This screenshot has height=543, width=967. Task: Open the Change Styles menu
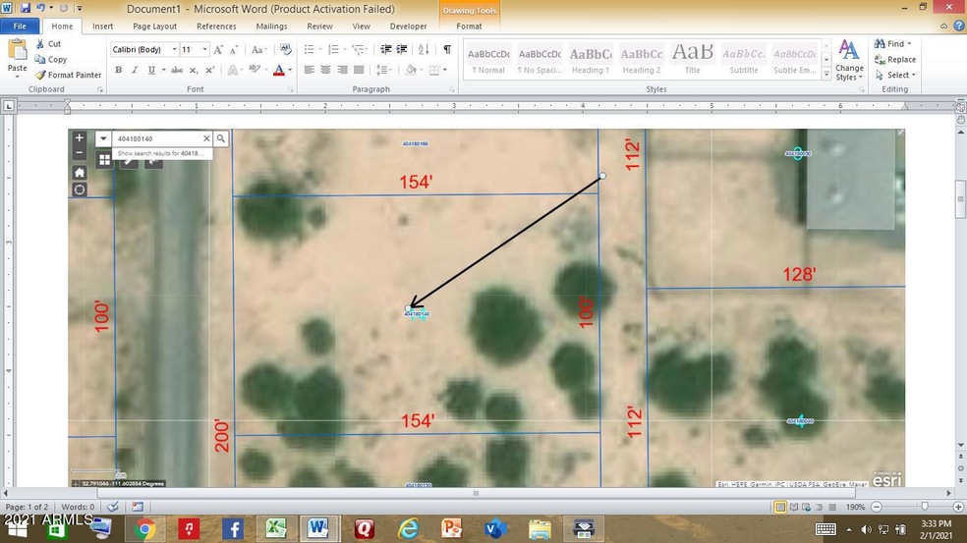[x=849, y=60]
